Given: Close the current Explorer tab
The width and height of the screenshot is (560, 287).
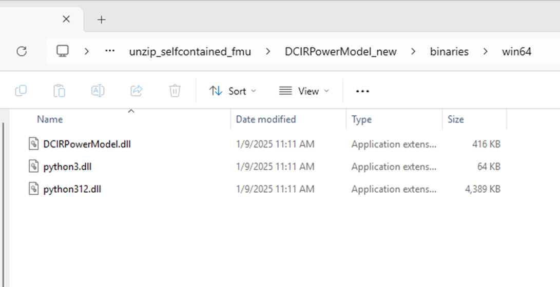Looking at the screenshot, I should point(66,19).
